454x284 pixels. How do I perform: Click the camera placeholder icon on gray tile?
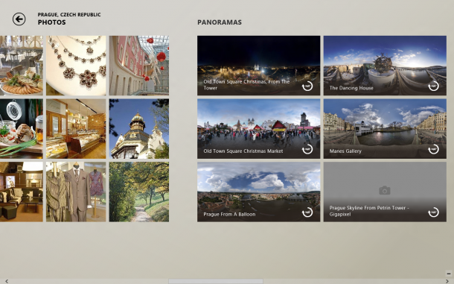385,190
